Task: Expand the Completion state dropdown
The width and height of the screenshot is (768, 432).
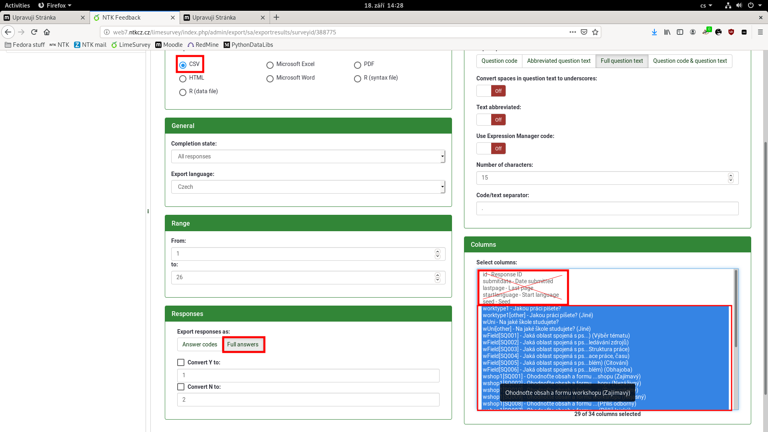Action: (308, 156)
